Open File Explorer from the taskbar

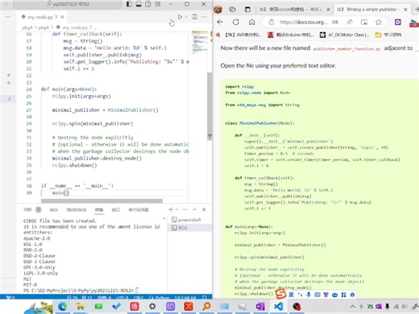(x=81, y=306)
